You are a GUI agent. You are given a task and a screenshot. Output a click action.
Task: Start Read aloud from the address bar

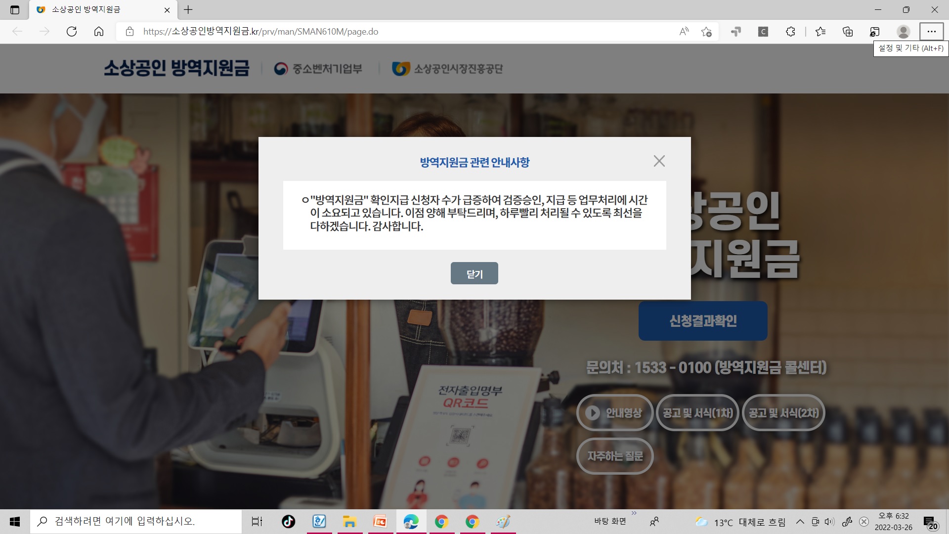tap(684, 32)
